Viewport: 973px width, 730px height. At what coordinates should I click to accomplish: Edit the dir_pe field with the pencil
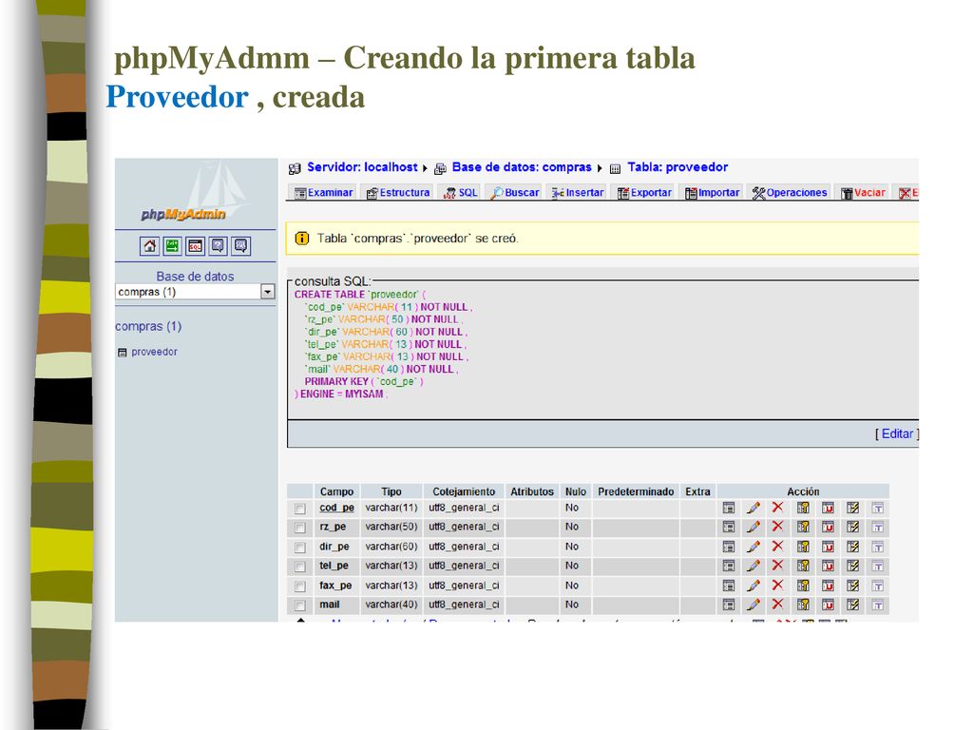click(x=754, y=547)
